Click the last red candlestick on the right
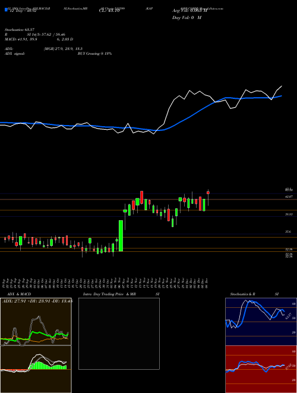This screenshot has width=297, height=393. pos(208,192)
